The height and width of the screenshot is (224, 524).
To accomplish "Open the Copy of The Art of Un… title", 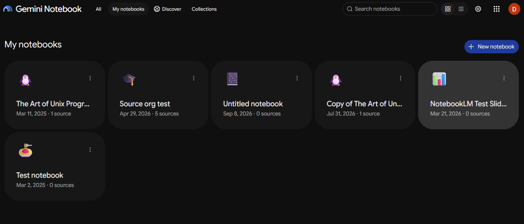I will pos(365,104).
